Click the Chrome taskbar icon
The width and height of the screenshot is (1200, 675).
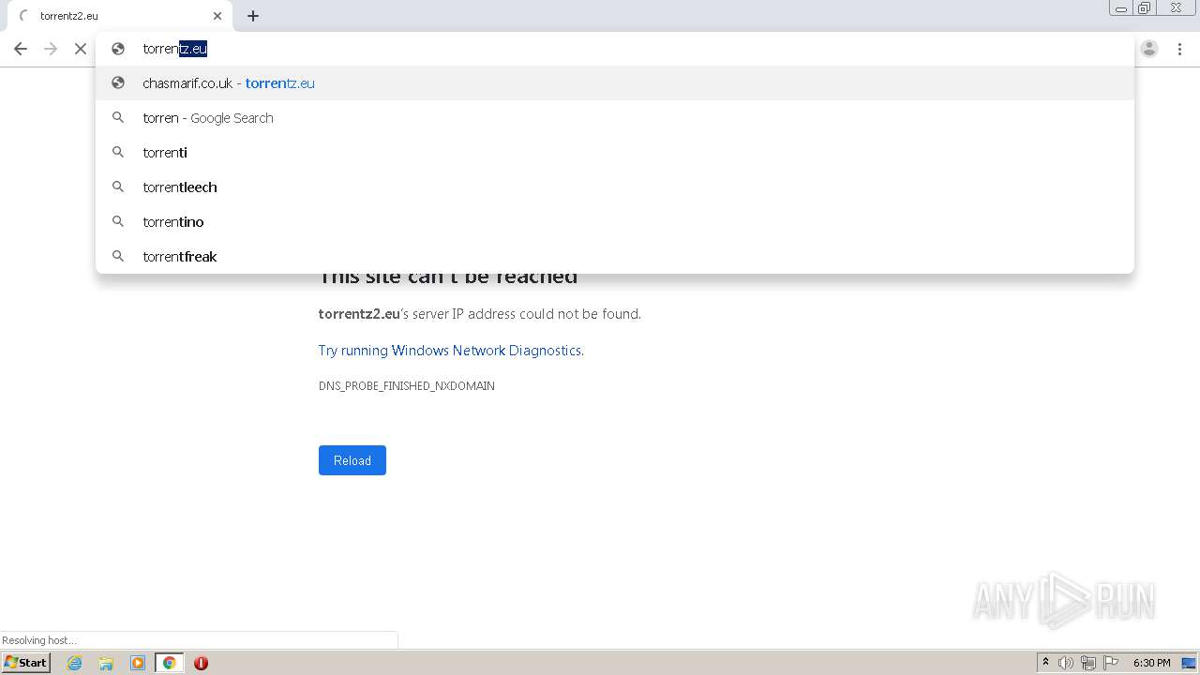[169, 663]
